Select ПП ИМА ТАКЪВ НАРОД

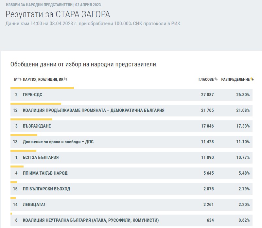45,173
